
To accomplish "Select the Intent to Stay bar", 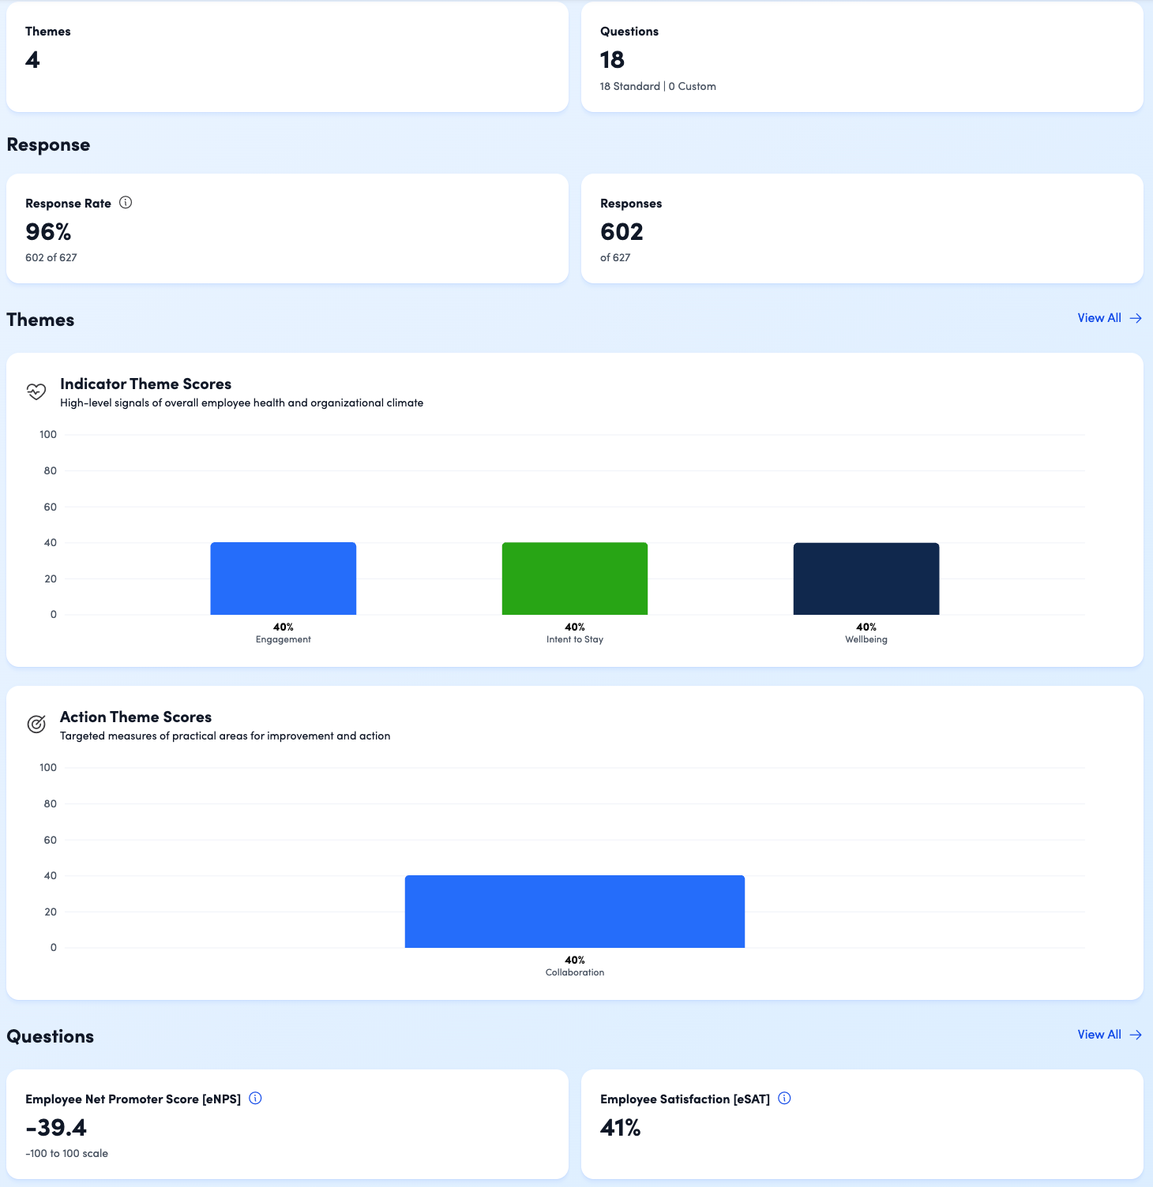I will 574,578.
